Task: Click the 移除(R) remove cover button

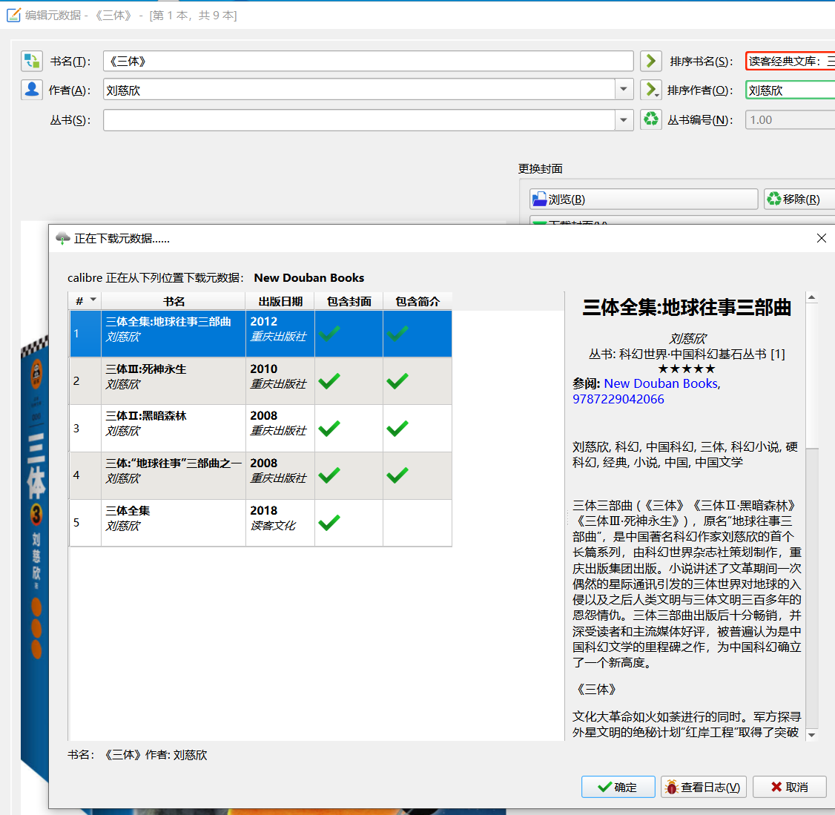Action: [x=799, y=199]
